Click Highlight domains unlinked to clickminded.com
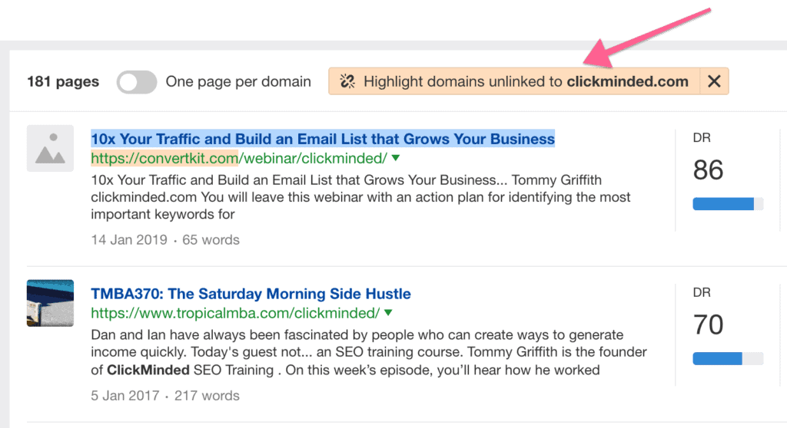 point(526,81)
